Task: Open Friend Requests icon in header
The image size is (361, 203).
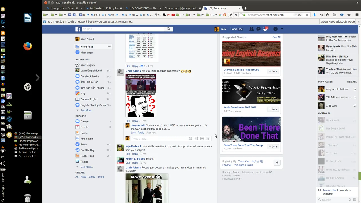Action: click(x=252, y=29)
